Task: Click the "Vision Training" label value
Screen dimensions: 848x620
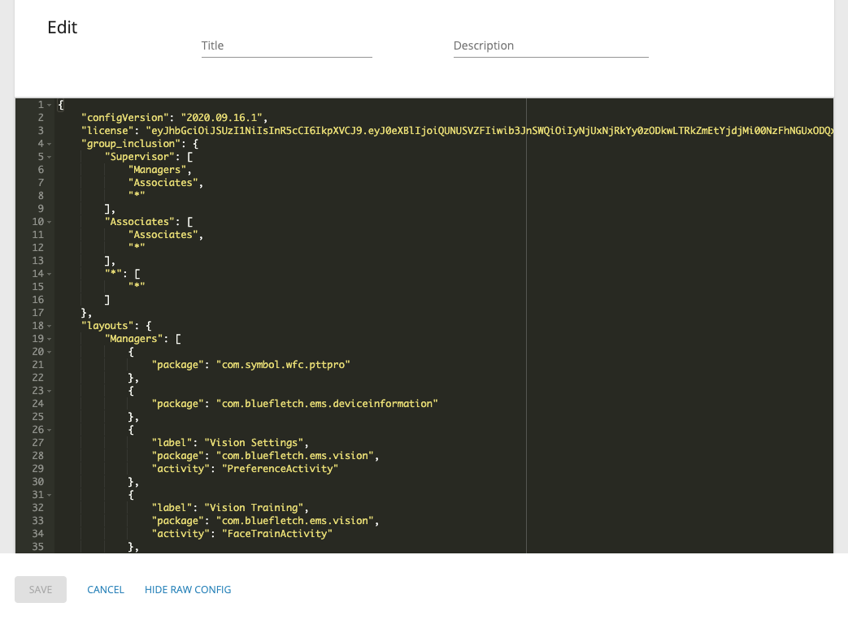Action: pyautogui.click(x=254, y=508)
